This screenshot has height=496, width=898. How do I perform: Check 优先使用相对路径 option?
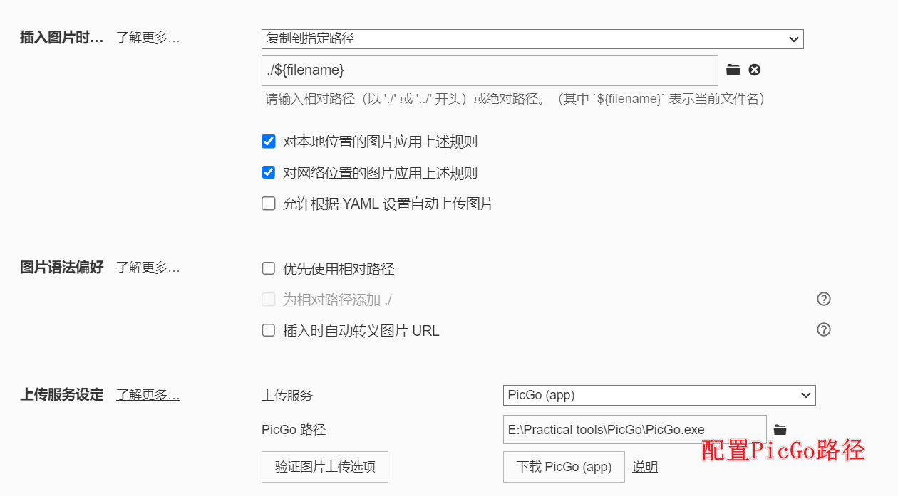tap(269, 268)
